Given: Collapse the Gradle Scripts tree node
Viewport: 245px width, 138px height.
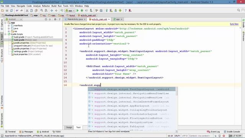Looking at the screenshot, I should pos(6,34).
